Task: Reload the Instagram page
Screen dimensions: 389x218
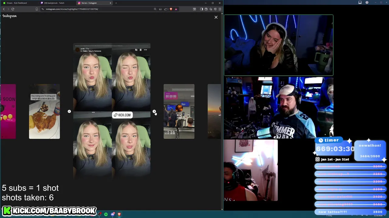Action: click(13, 9)
